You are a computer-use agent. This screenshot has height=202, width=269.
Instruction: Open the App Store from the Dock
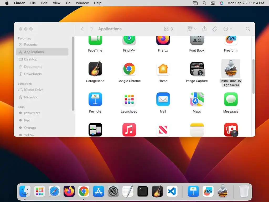click(x=99, y=191)
